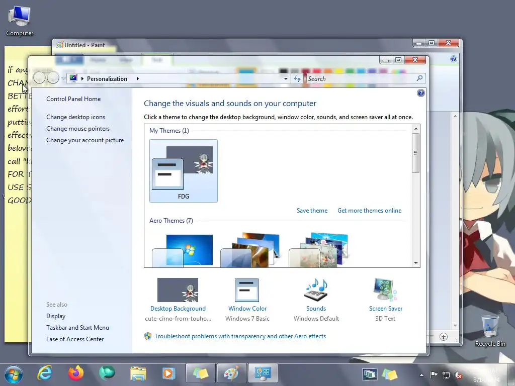Click the muted volume tray icon
The height and width of the screenshot is (386, 515).
pos(458,375)
